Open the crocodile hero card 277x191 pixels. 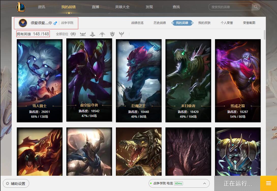point(139,152)
